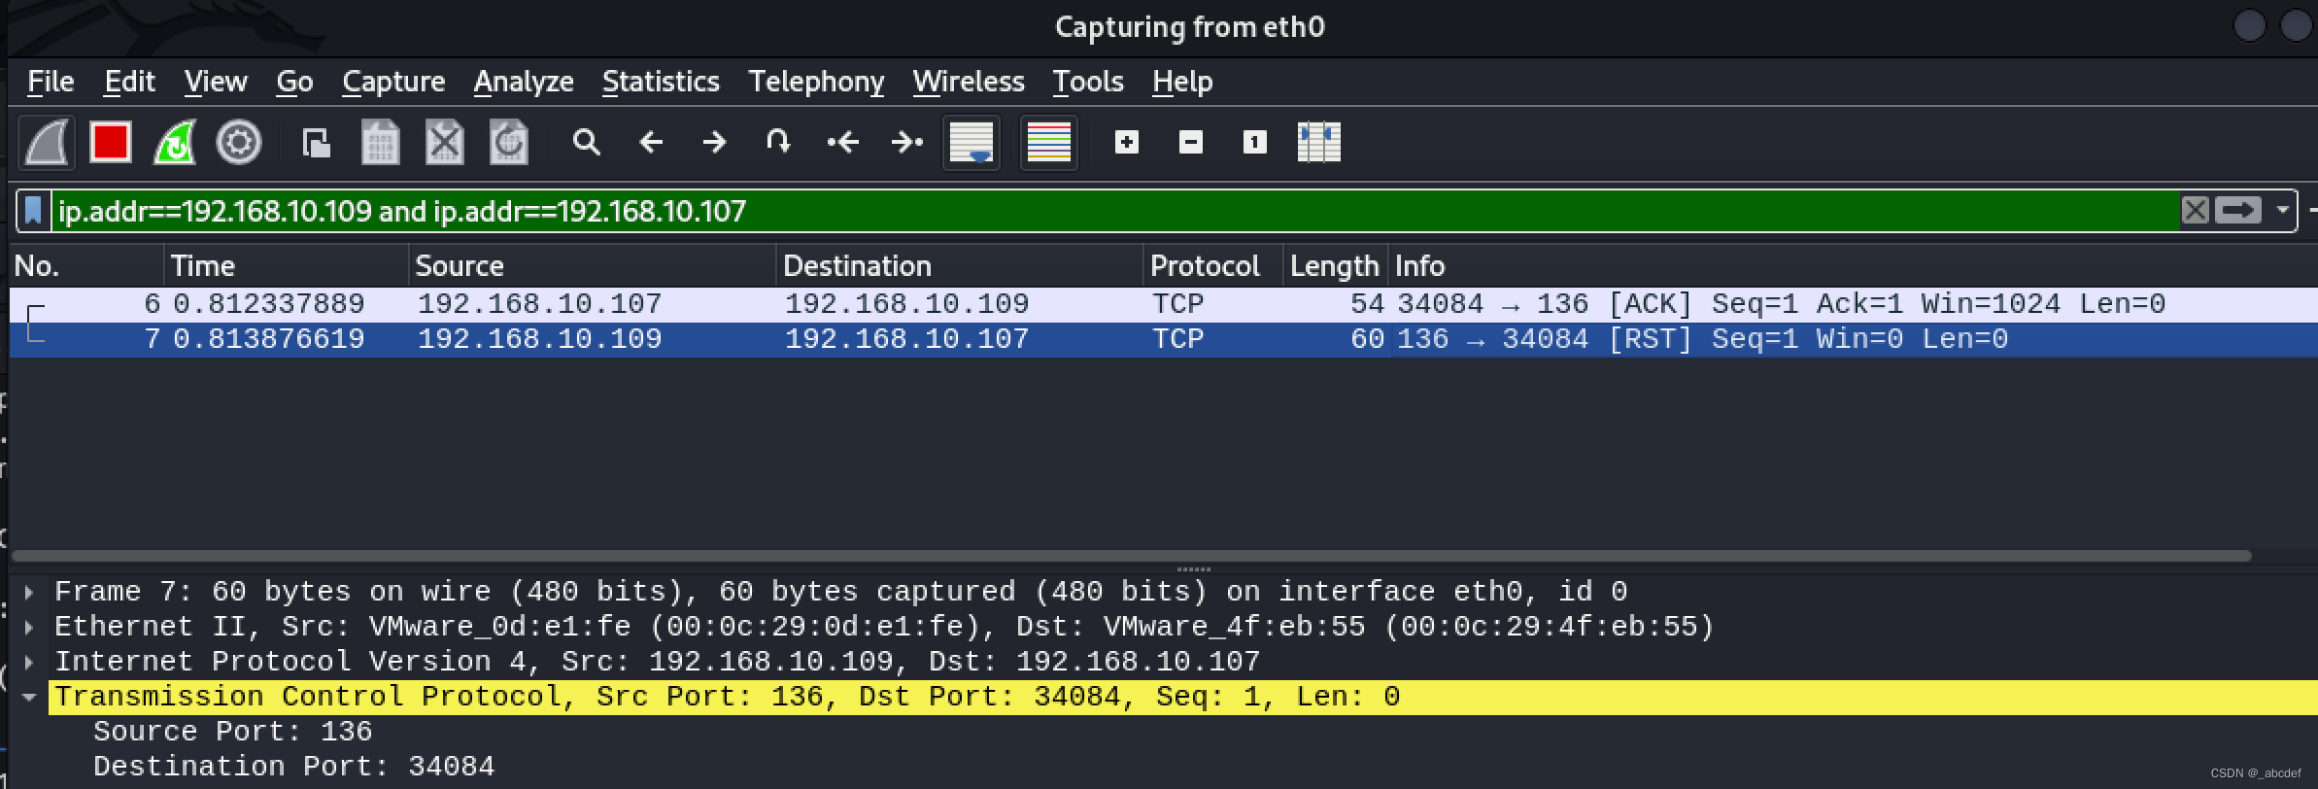Sort by the Time column header
2318x789 pixels.
click(x=286, y=266)
